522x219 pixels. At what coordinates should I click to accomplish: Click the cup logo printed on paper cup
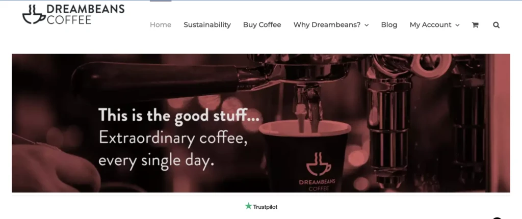tap(319, 164)
